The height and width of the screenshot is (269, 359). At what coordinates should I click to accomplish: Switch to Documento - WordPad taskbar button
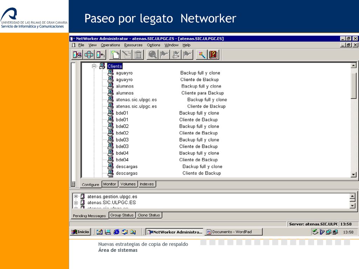(233, 232)
